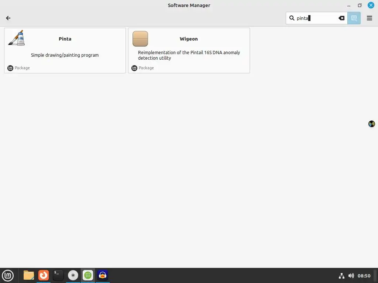
Task: Select the Pinta title text
Action: click(x=65, y=39)
